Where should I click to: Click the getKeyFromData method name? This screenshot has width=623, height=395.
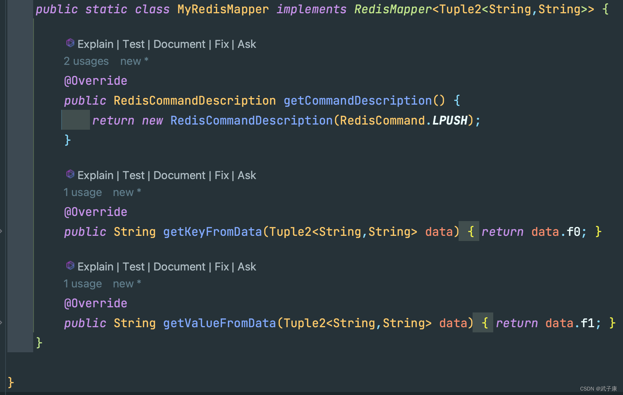click(x=213, y=232)
